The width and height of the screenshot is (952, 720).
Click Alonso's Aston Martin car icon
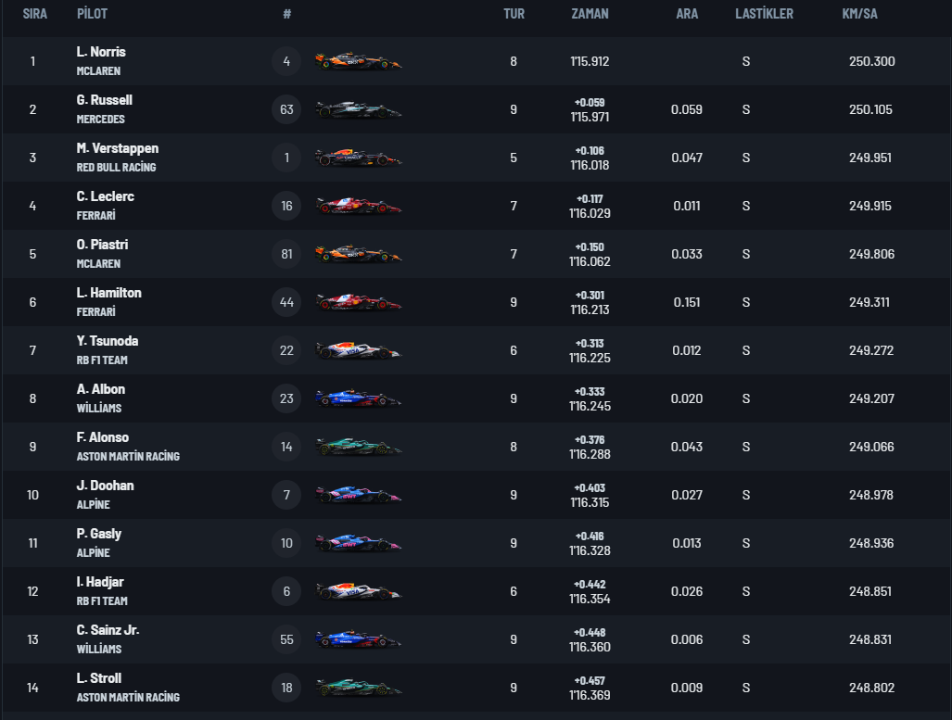358,448
